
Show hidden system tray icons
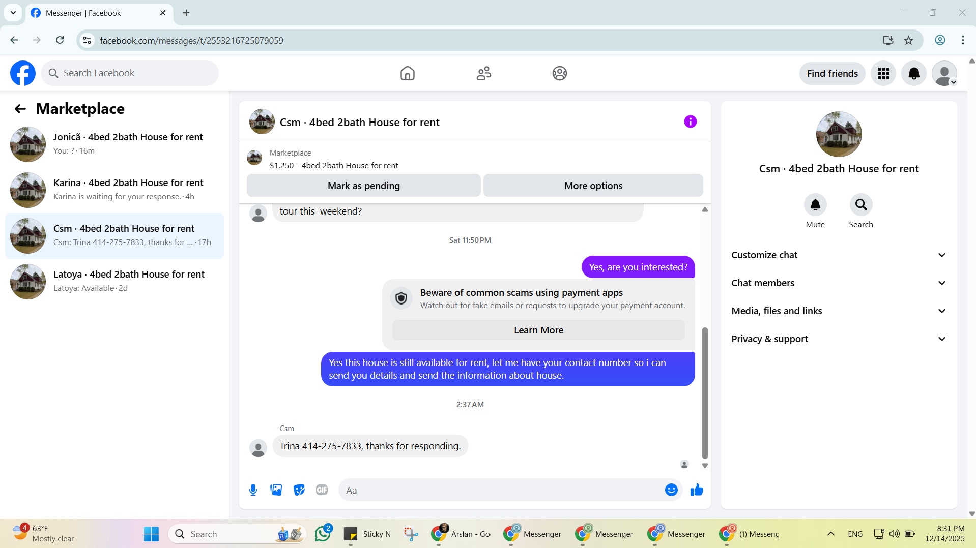pos(830,534)
